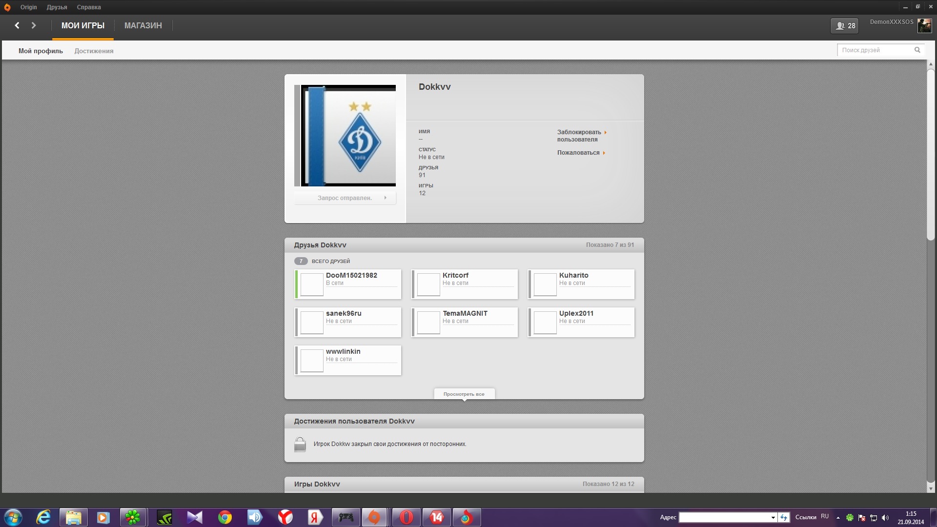
Task: Open gamepad controller taskbar icon
Action: point(346,517)
